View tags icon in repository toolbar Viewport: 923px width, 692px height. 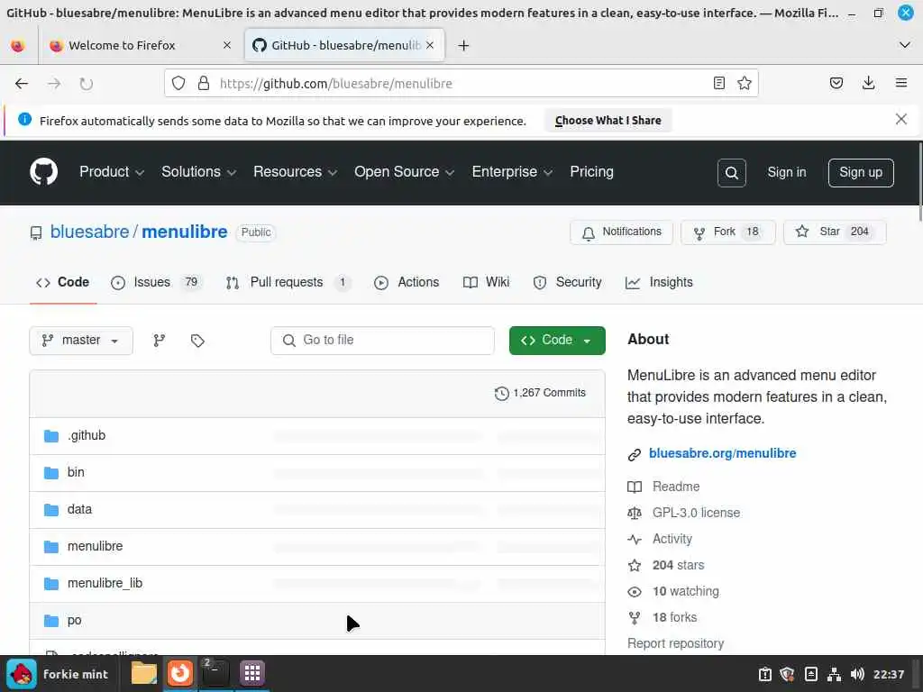[x=197, y=340]
